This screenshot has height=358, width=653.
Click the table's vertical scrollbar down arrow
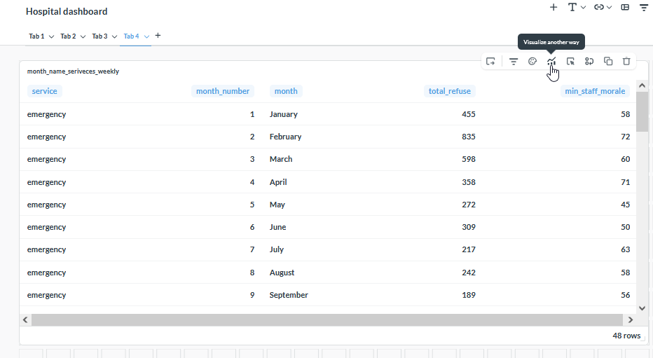click(642, 308)
